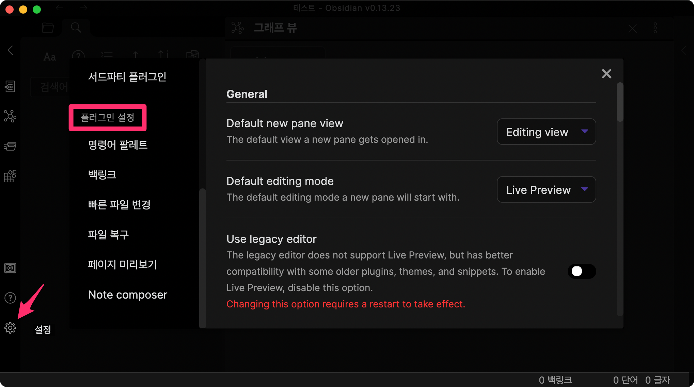Click the help question mark icon
Screen dimensions: 694x387
click(x=10, y=298)
